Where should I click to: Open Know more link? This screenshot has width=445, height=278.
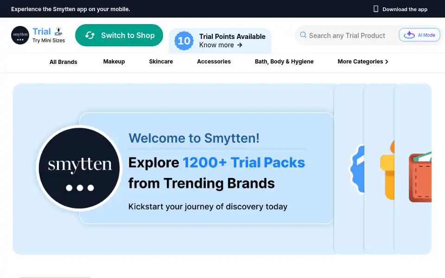[x=221, y=45]
